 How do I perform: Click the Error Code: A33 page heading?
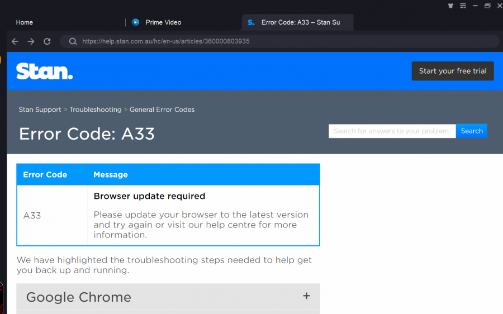coord(87,134)
